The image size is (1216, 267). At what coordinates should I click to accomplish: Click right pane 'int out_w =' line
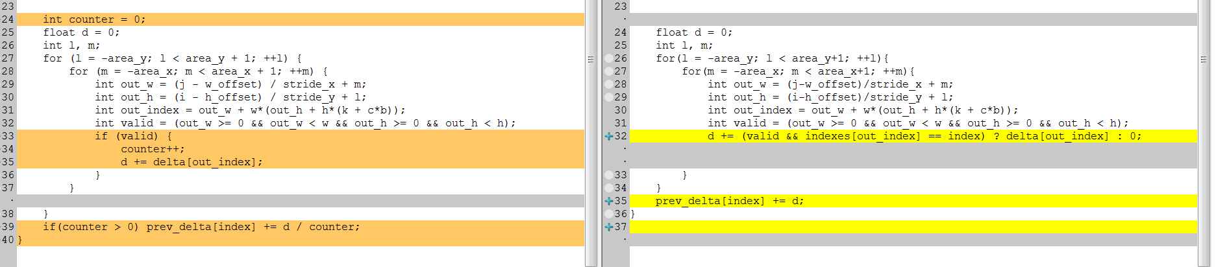click(x=830, y=84)
